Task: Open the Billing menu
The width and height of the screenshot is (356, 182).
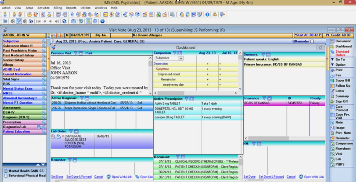Action: 58,8
